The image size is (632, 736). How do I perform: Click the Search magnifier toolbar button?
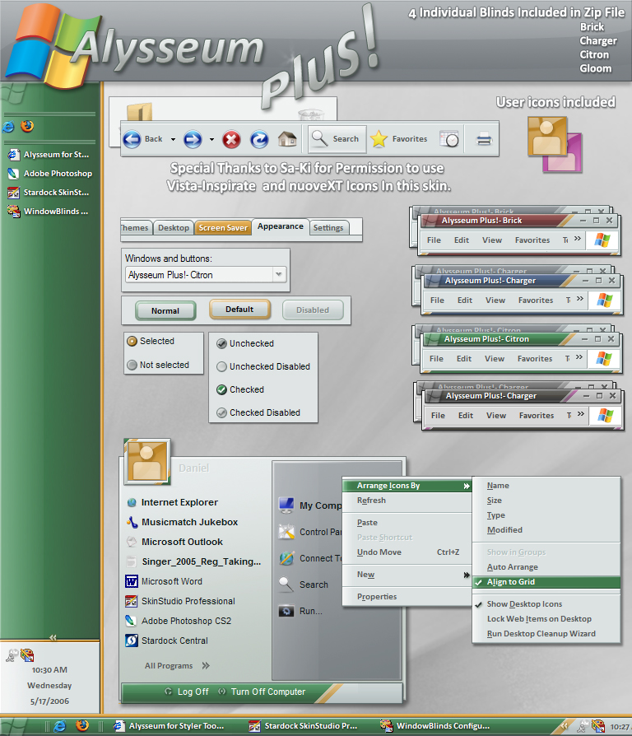[x=337, y=139]
